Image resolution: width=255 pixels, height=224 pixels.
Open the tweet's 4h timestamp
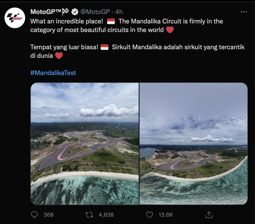tap(119, 11)
